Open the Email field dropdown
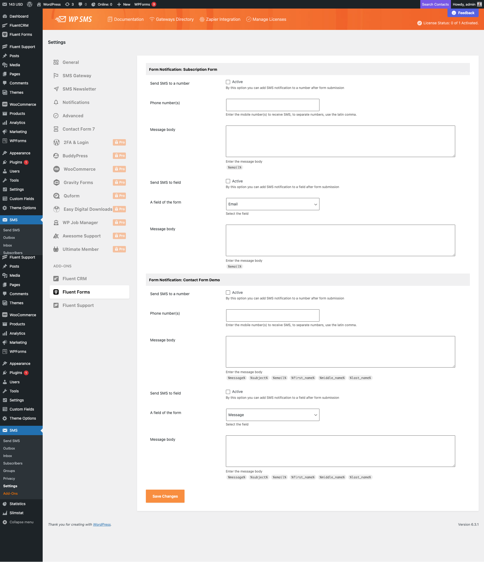484x562 pixels. click(273, 204)
